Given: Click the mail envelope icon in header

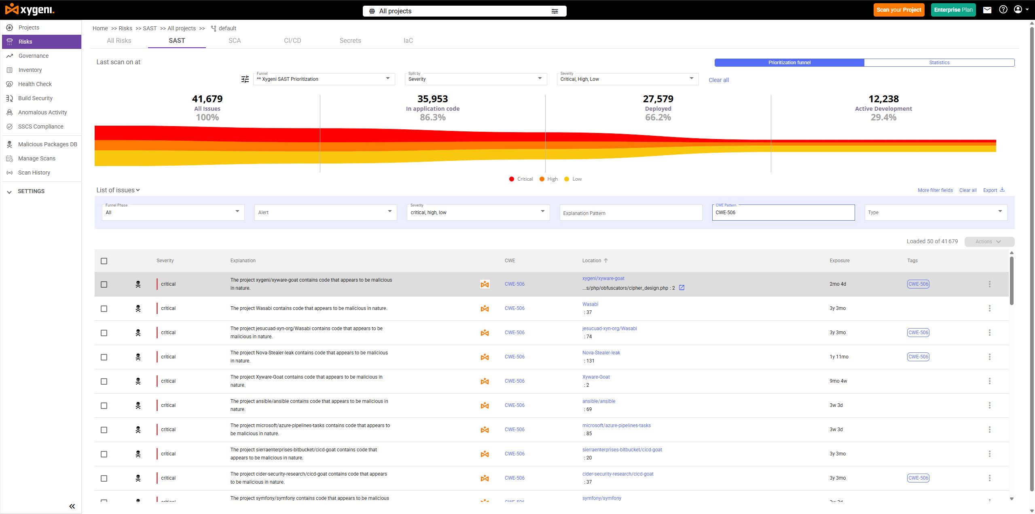Looking at the screenshot, I should 987,10.
